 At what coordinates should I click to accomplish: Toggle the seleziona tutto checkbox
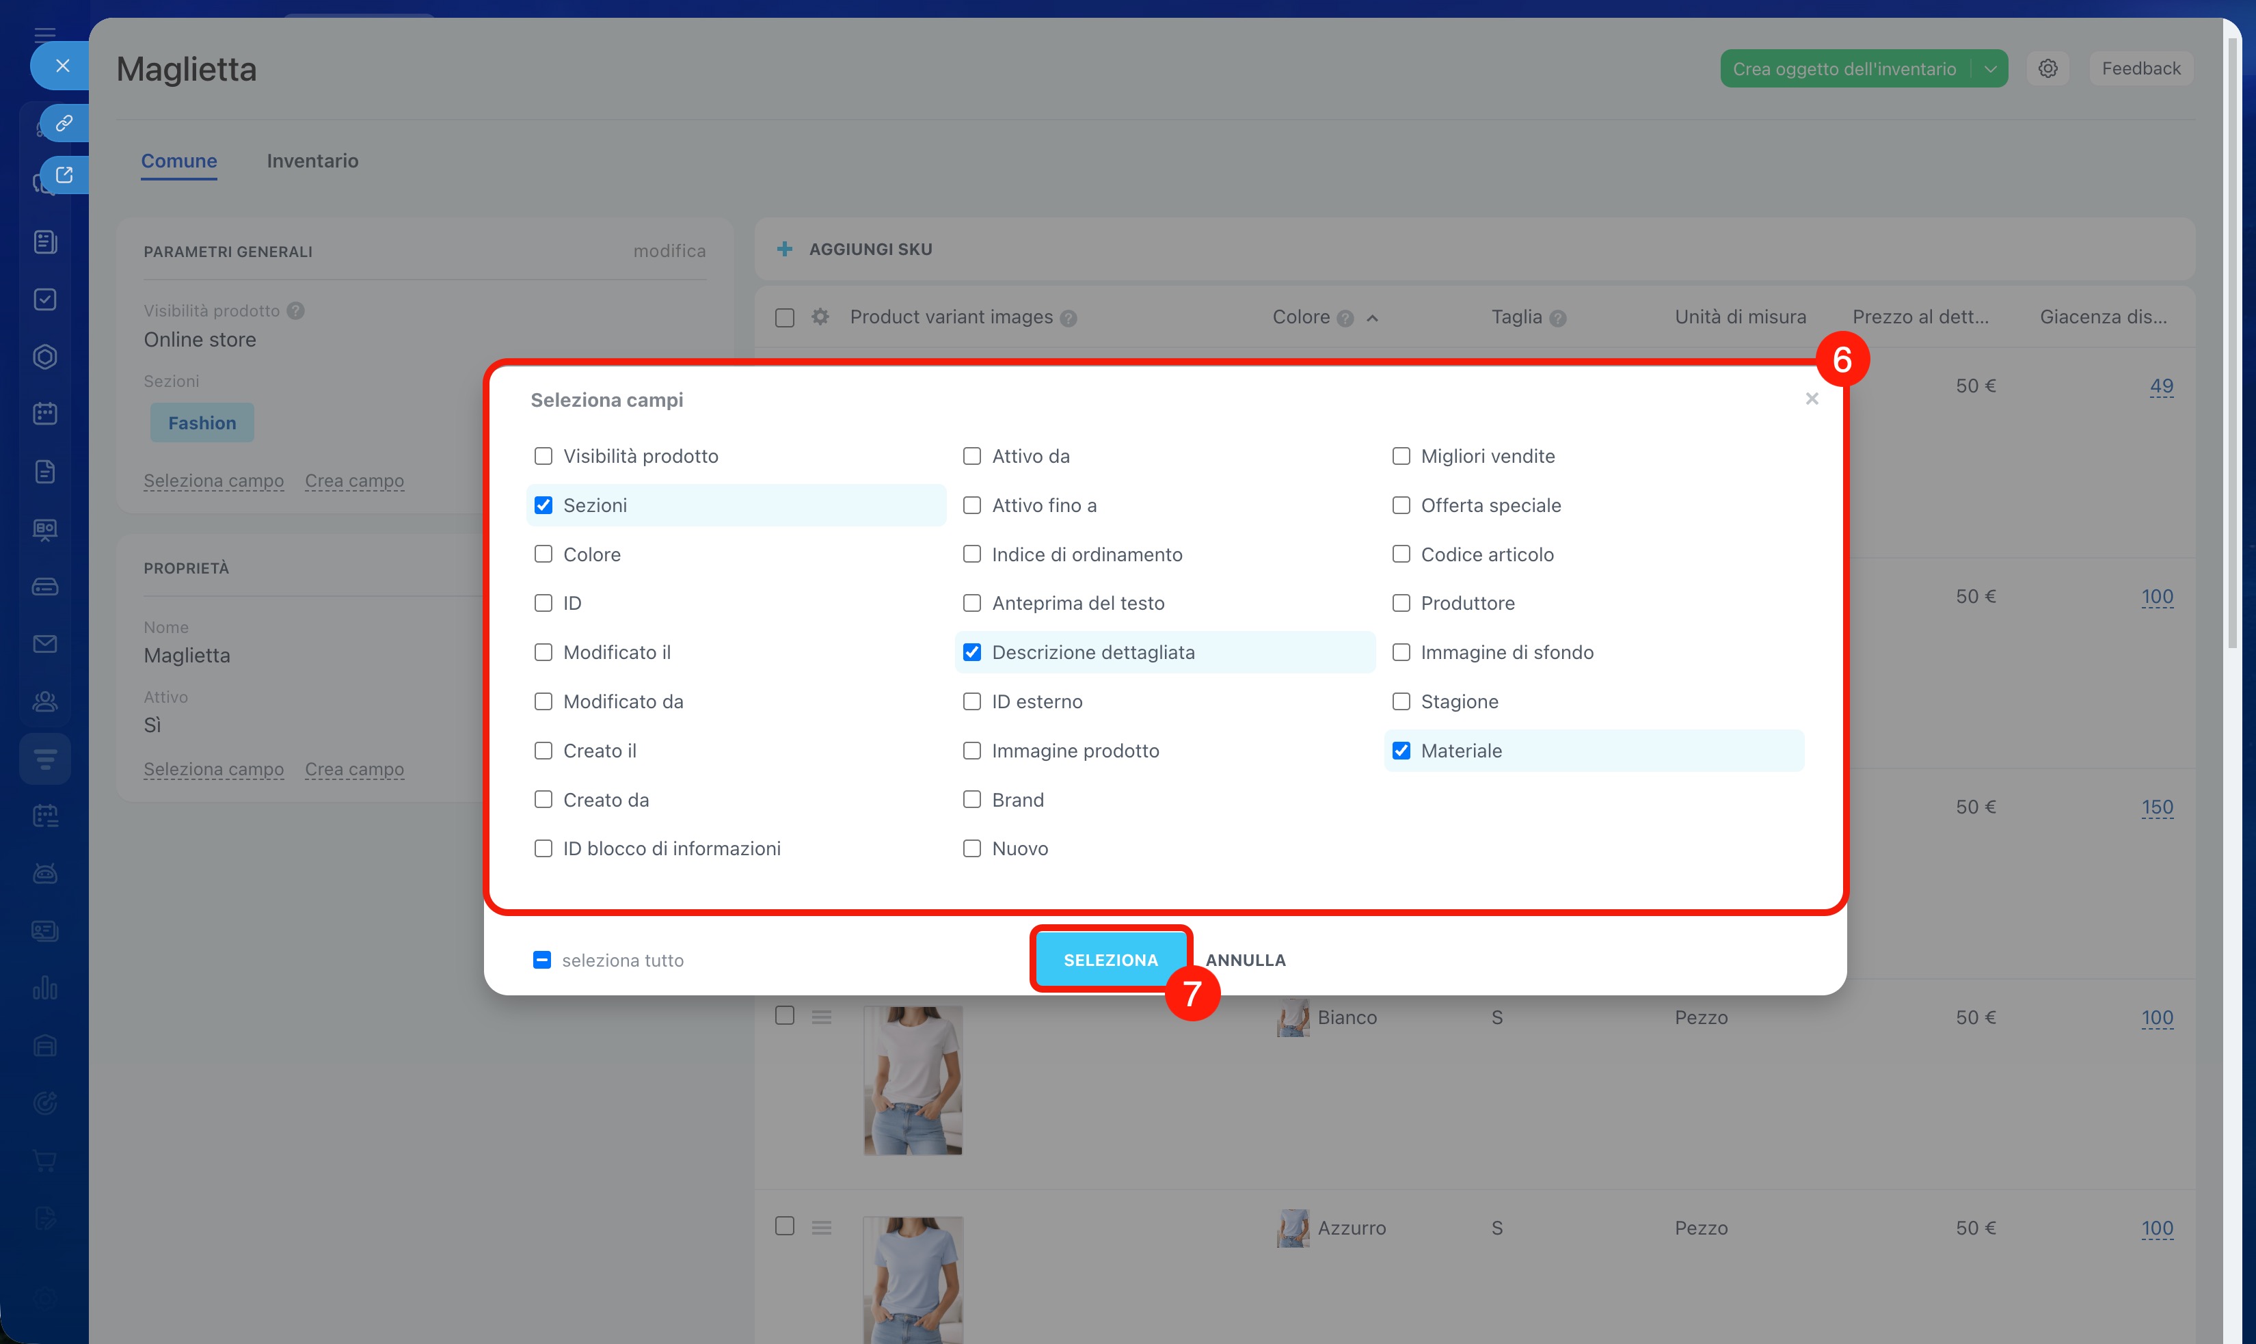coord(541,960)
